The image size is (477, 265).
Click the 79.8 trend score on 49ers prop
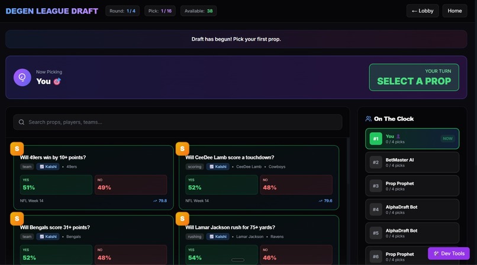coord(160,201)
